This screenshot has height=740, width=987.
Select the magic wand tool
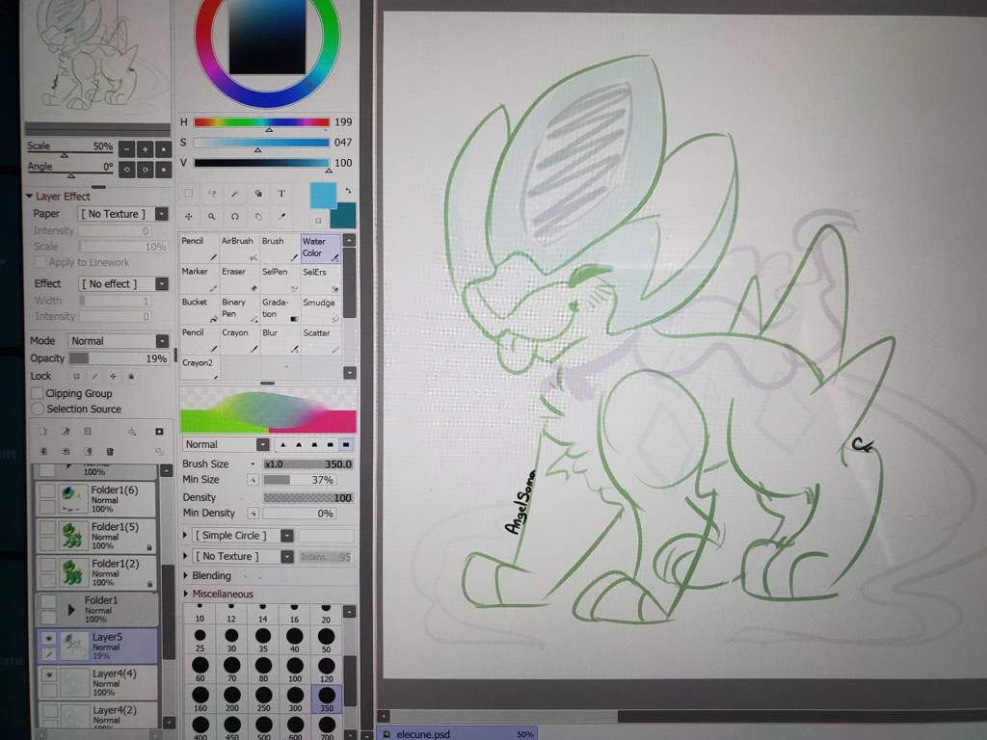pos(235,193)
